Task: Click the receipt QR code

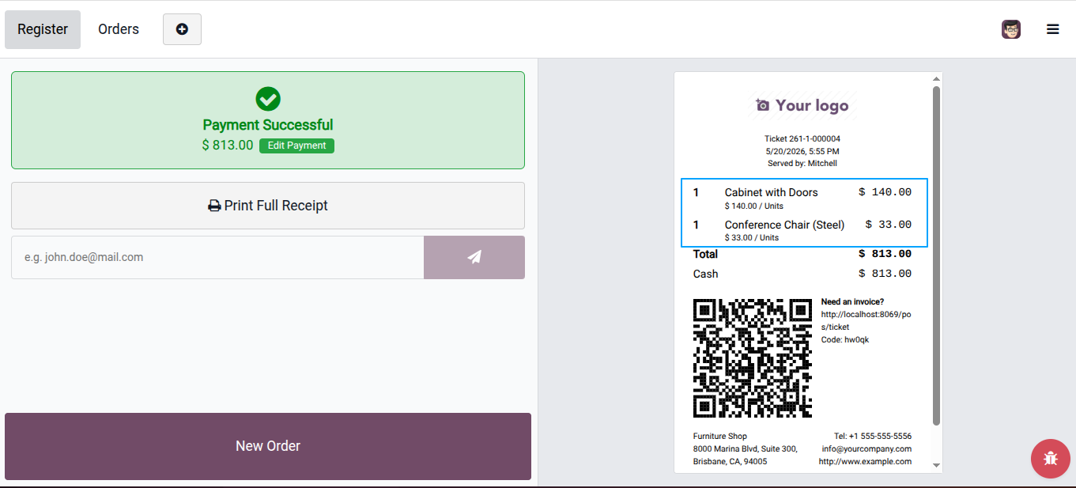Action: 753,358
